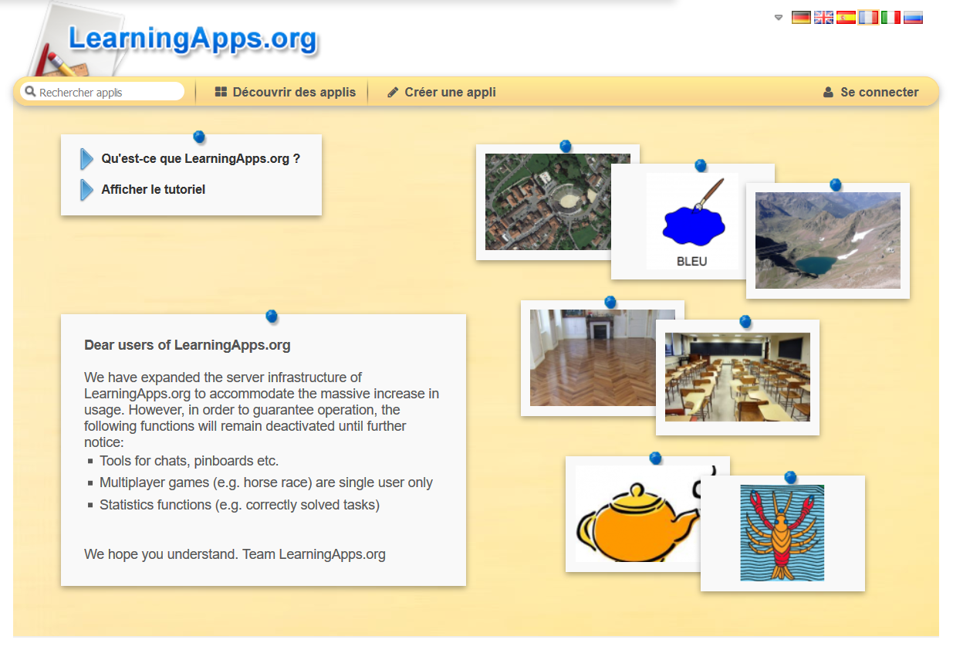Open the BLEU paint blob app

[x=692, y=221]
